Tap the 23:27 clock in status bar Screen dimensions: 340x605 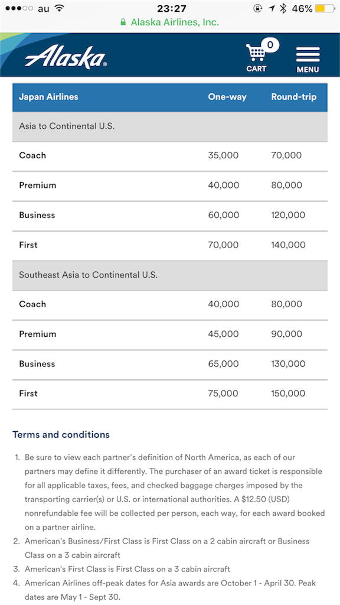(x=172, y=8)
